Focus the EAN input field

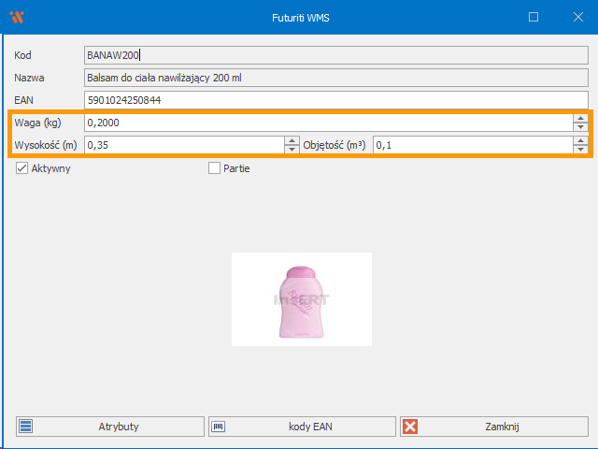[336, 100]
